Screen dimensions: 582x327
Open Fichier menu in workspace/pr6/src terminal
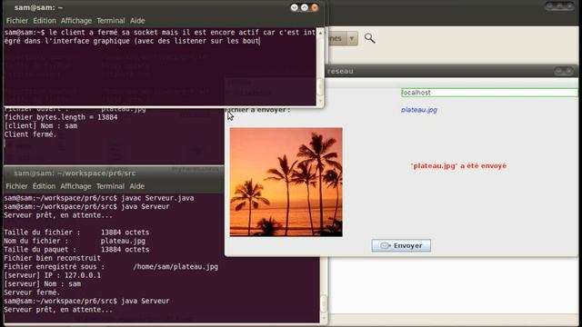pyautogui.click(x=16, y=186)
